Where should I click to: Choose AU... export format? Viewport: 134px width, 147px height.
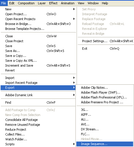105,119
